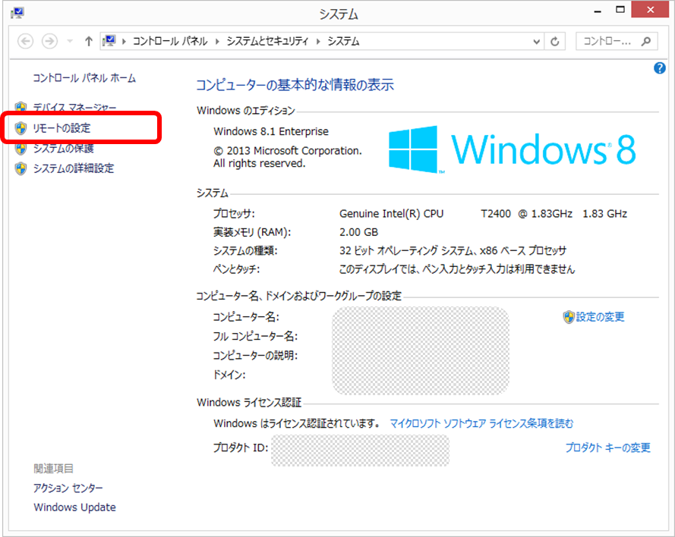This screenshot has height=537, width=675.
Task: Open the recent locations dropdown arrow
Action: (x=70, y=41)
